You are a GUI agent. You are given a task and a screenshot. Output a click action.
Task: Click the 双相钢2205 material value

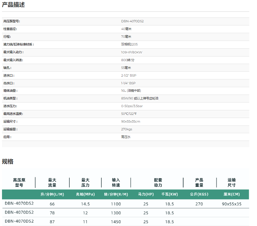[x=129, y=45]
